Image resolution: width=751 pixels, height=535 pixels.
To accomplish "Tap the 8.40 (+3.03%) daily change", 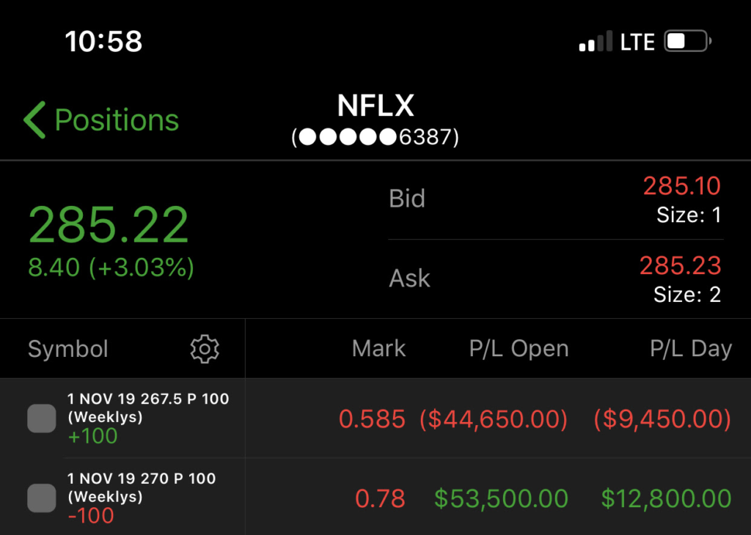I will [111, 267].
